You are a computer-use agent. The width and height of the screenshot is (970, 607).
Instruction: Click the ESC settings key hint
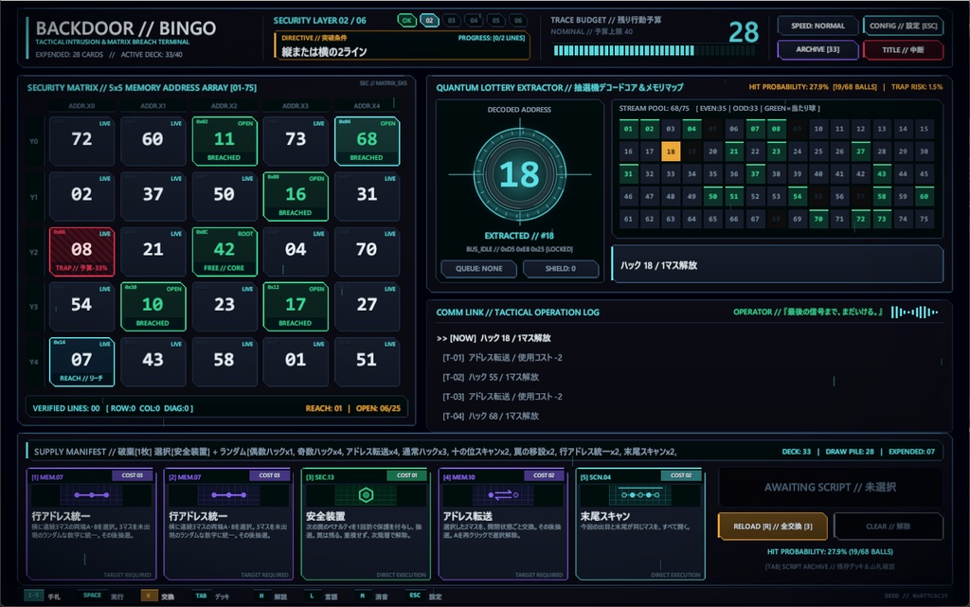pyautogui.click(x=415, y=596)
